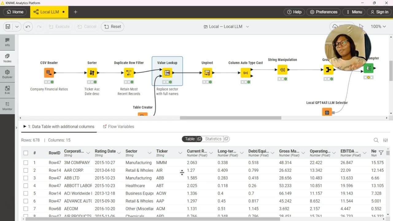Open search in the data table
This screenshot has width=393, height=221.
pos(376,140)
